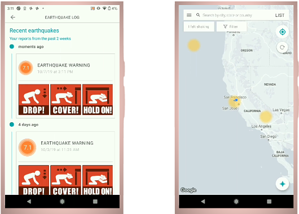Tap the search magnifier icon
This screenshot has width=299, height=214.
[198, 15]
